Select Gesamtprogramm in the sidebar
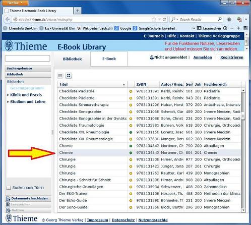This screenshot has width=251, height=225. point(27,88)
